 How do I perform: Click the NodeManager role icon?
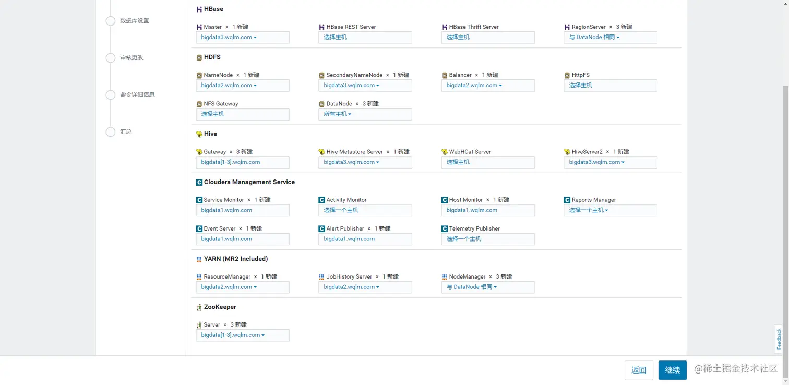click(x=445, y=277)
